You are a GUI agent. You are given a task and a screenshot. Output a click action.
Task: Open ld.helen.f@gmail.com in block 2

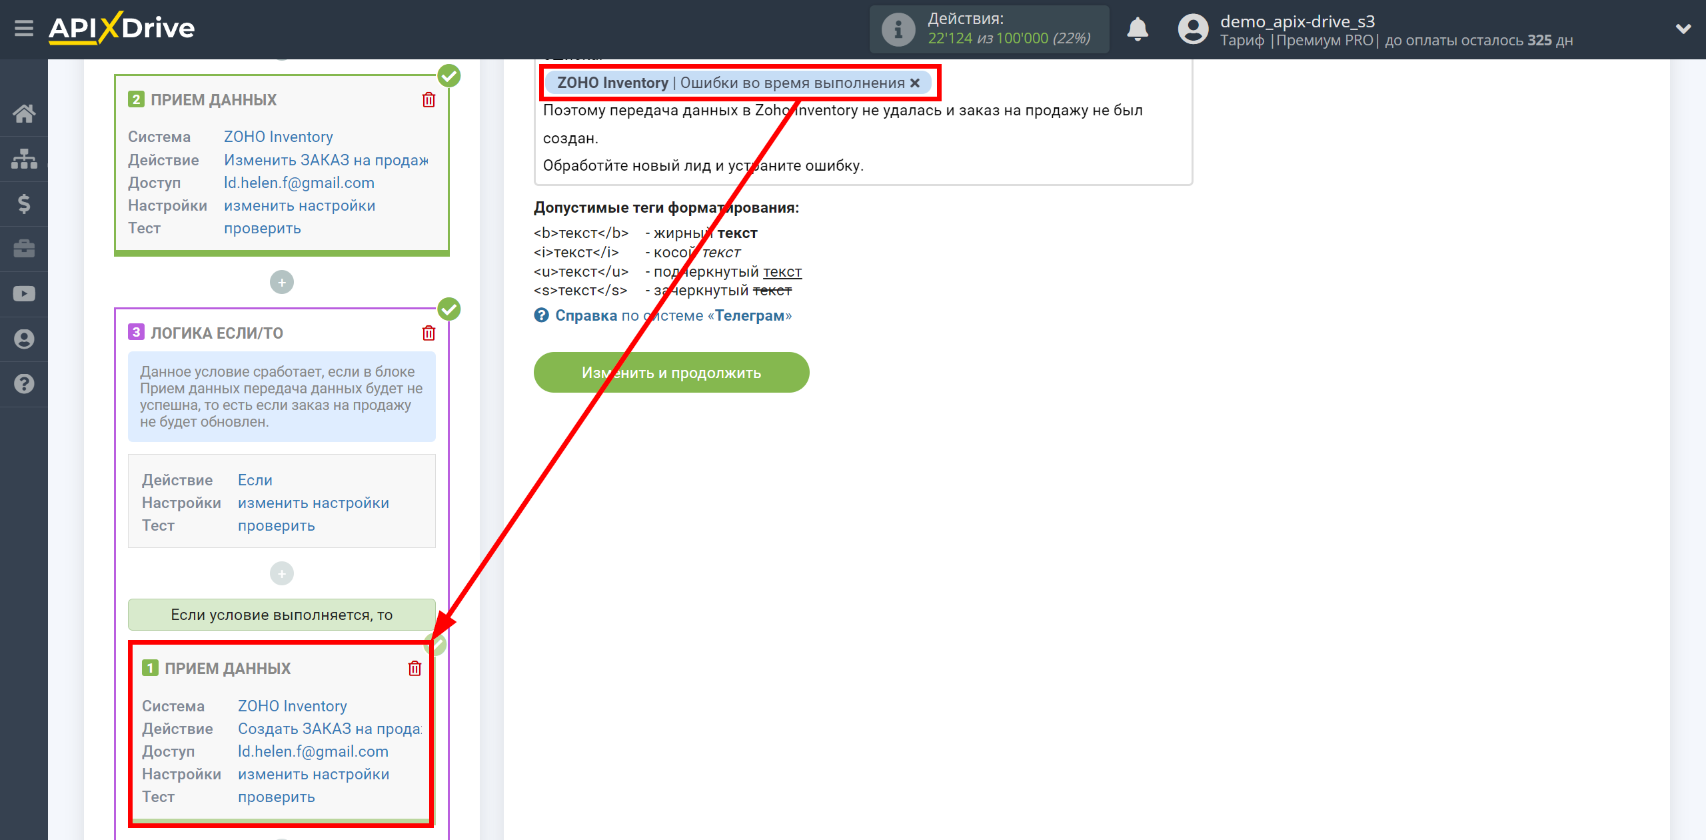(299, 183)
